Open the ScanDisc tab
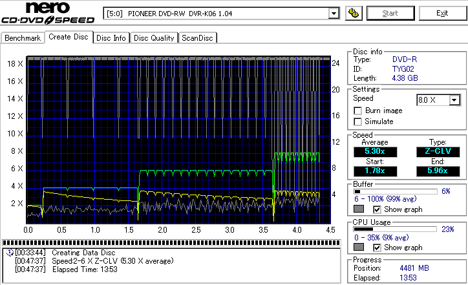 [x=197, y=38]
